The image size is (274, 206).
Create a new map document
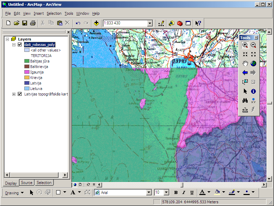pyautogui.click(x=8, y=23)
